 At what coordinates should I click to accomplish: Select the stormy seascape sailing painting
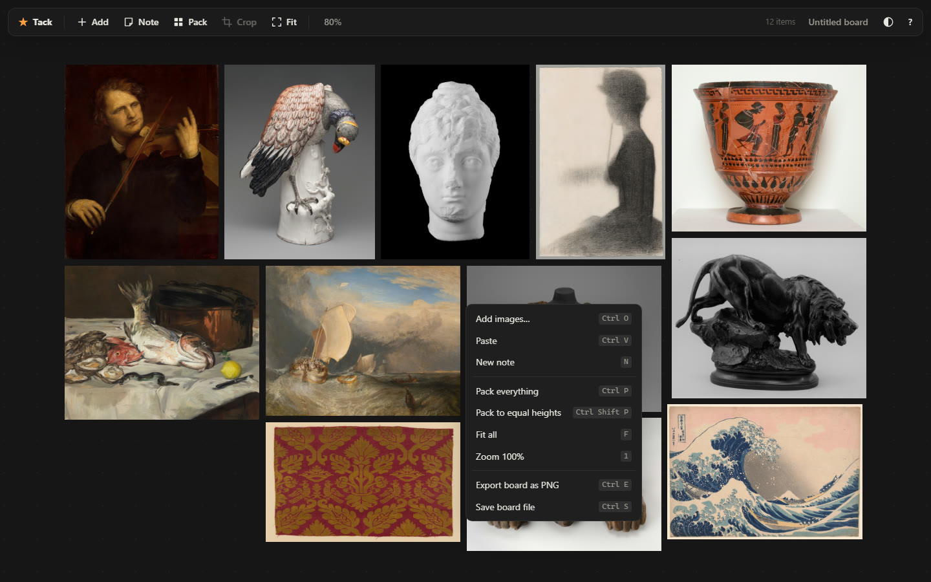363,341
